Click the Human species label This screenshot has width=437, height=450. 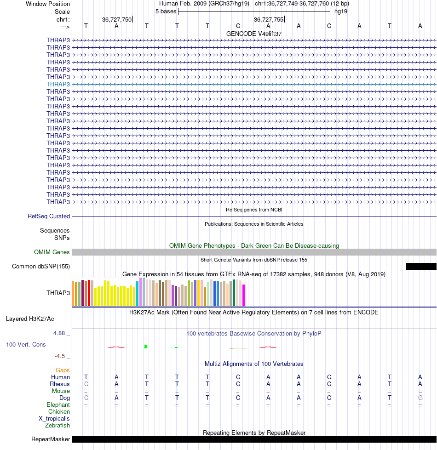[x=60, y=377]
